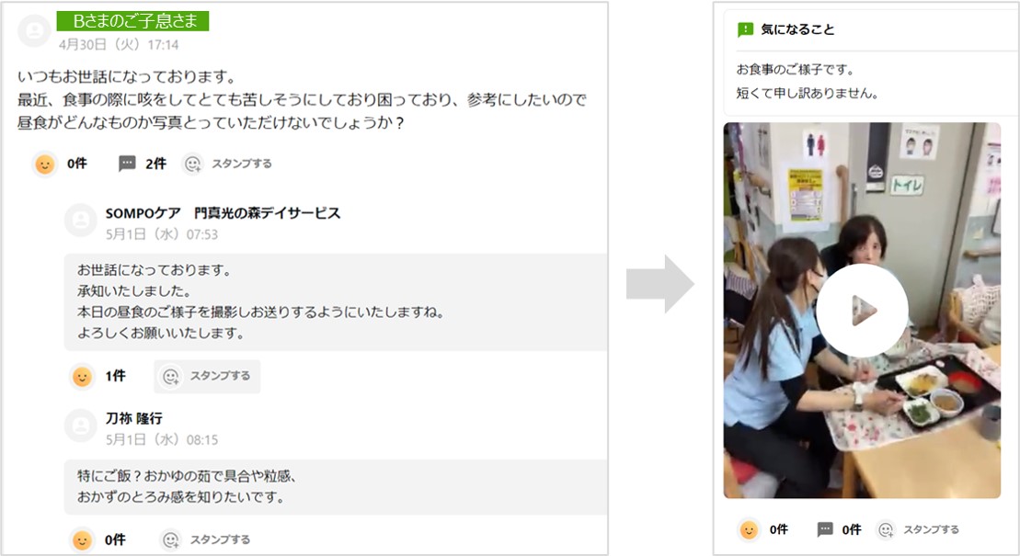Screen dimensions: 1020x556
Task: Click the smiley reaction icon under the video post
Action: point(749,530)
